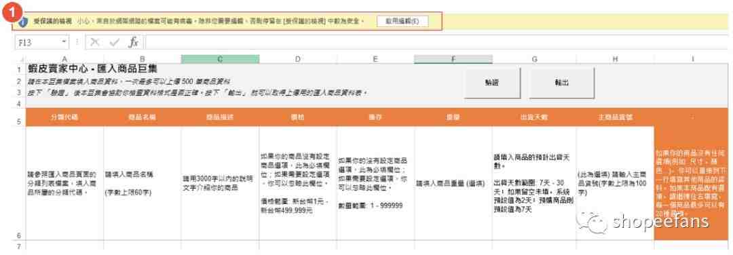This screenshot has width=733, height=255.
Task: Click inside the formula bar input
Action: click(435, 43)
